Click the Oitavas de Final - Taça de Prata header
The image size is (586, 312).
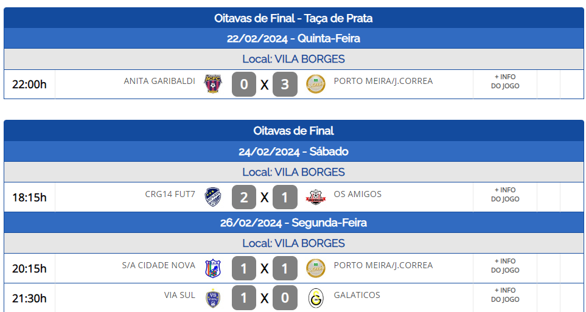(x=293, y=18)
